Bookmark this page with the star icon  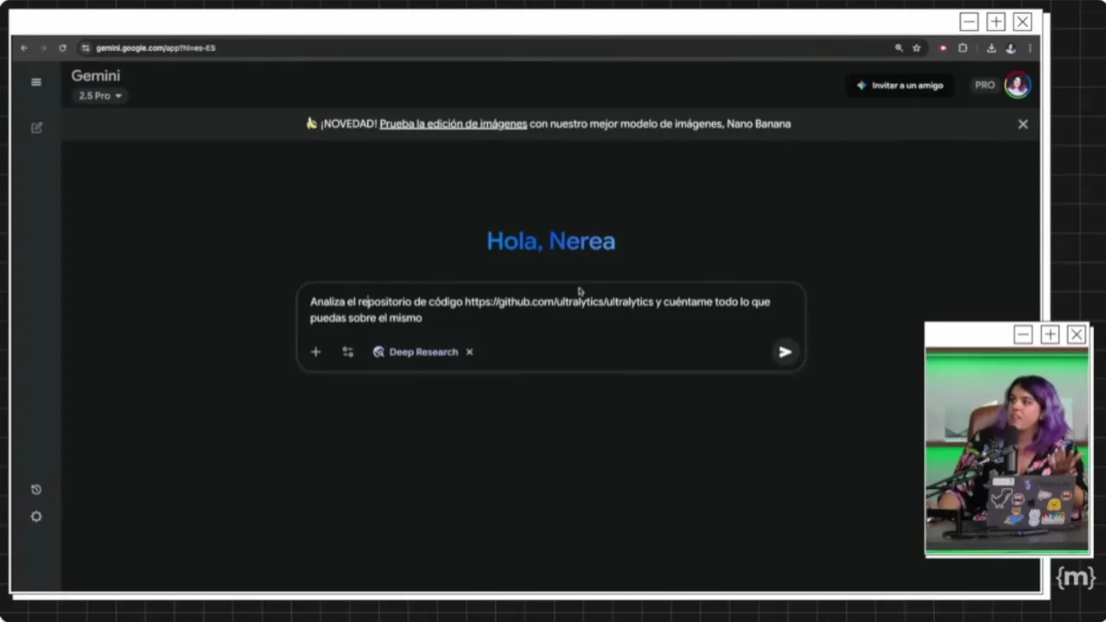point(917,48)
